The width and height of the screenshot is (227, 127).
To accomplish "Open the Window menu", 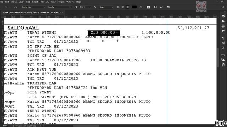I will click(x=70, y=2).
